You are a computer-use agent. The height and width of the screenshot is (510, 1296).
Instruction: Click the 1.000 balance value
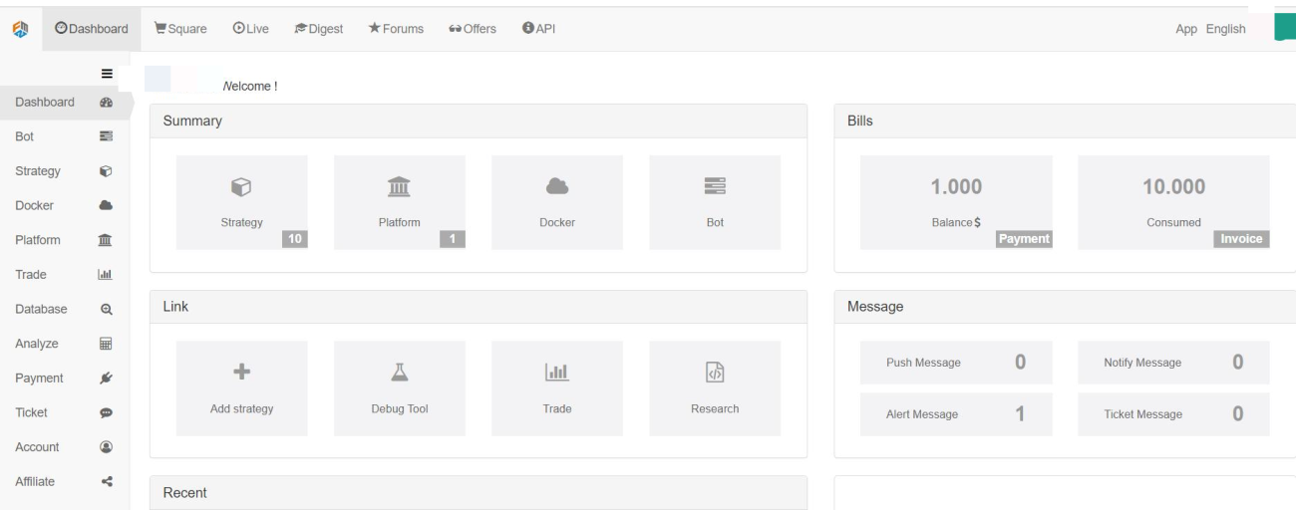click(x=956, y=186)
